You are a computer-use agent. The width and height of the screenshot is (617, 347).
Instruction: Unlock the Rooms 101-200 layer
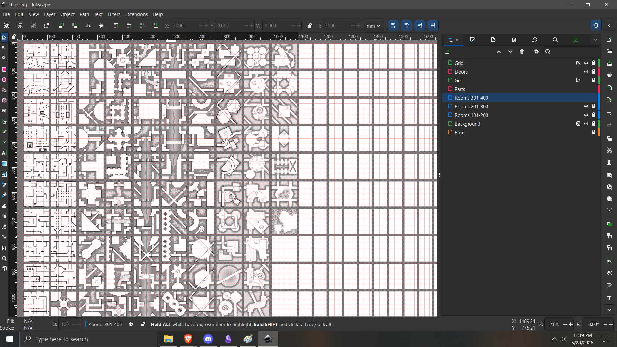[594, 115]
